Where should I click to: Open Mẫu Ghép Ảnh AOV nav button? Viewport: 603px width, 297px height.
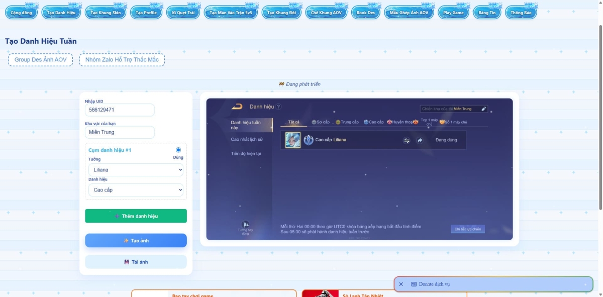[x=409, y=13]
